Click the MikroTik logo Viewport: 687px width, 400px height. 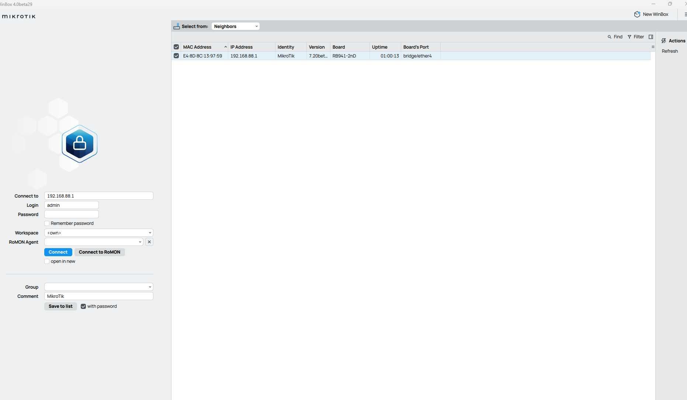(19, 17)
